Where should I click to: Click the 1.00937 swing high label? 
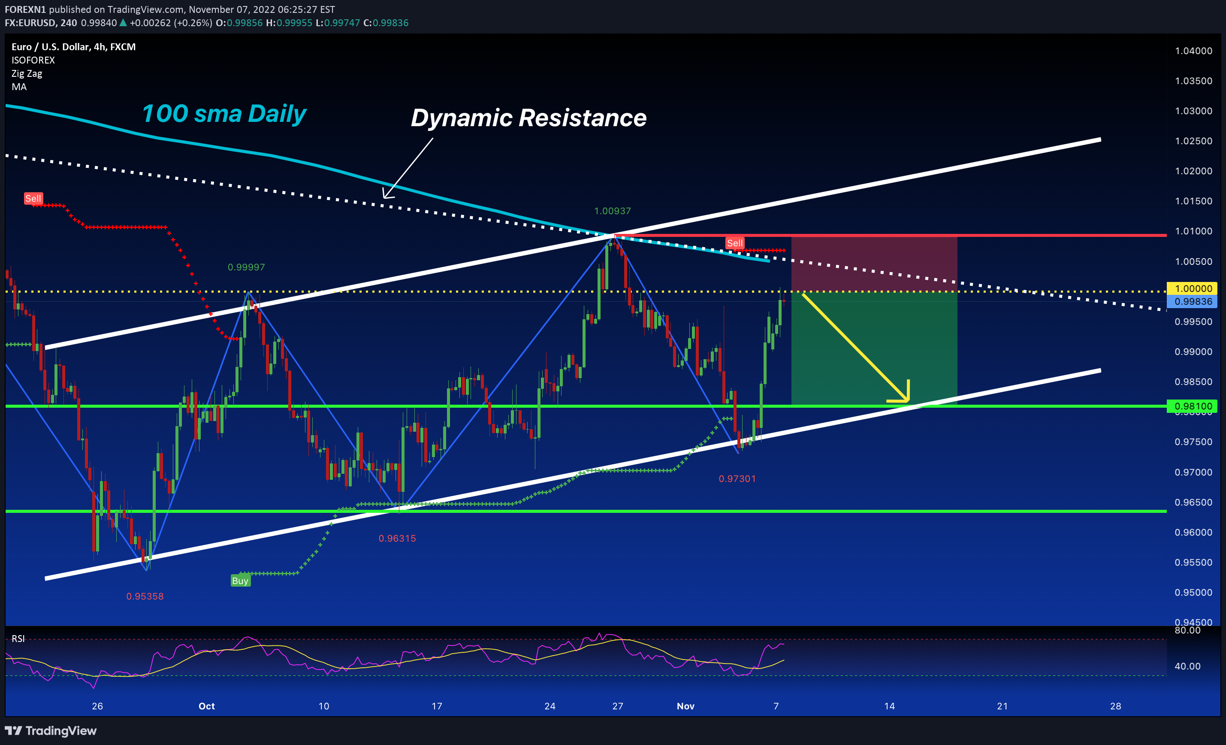tap(613, 211)
